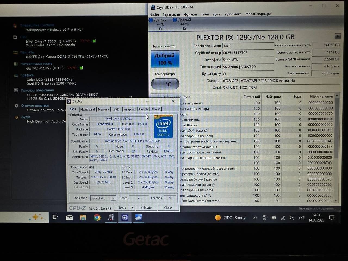Image resolution: width=348 pixels, height=261 pixels.
Task: Click the Close button in CPU-Z
Action: tap(168, 208)
